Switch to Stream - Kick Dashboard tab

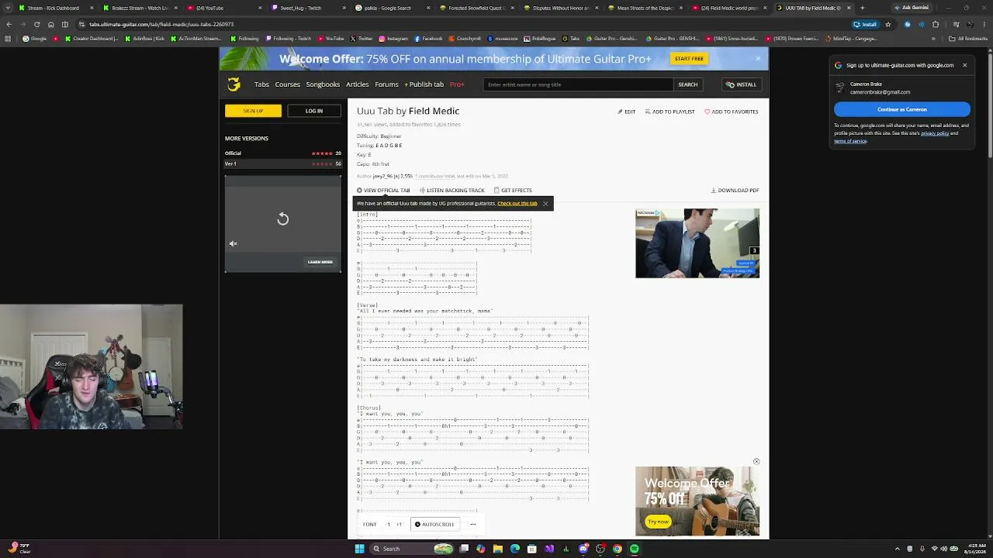56,8
